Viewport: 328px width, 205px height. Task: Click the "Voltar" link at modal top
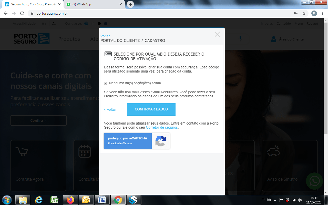pyautogui.click(x=105, y=36)
